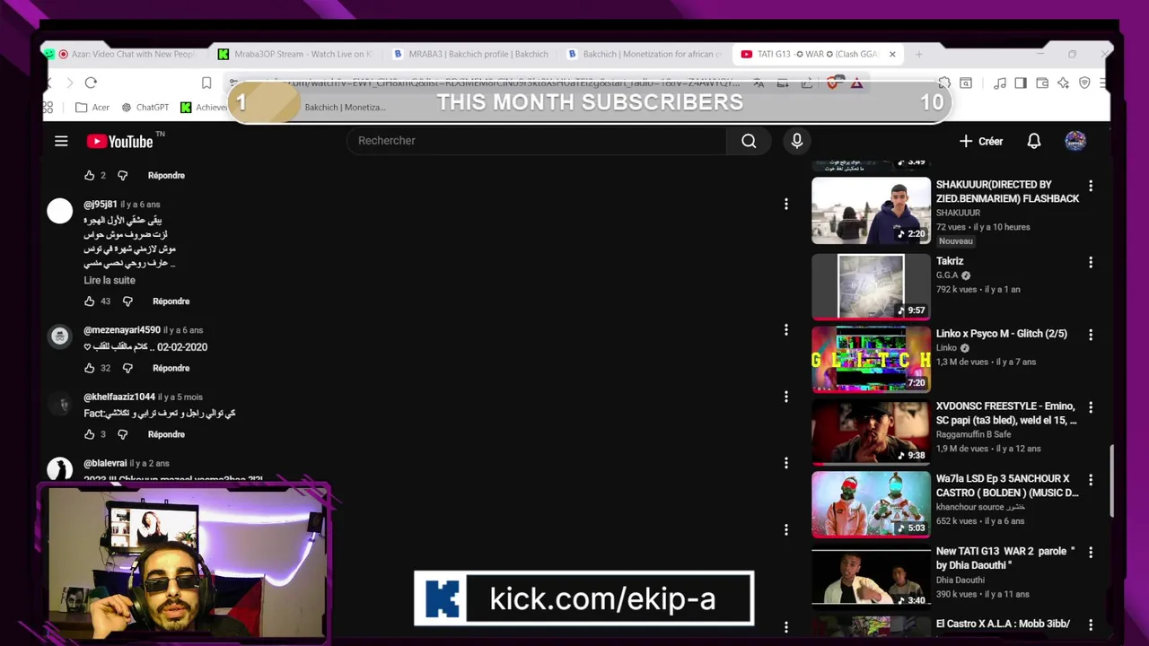Open the Linko x Psyco M Glitch thumbnail
Viewport: 1149px width, 646px height.
(x=871, y=359)
